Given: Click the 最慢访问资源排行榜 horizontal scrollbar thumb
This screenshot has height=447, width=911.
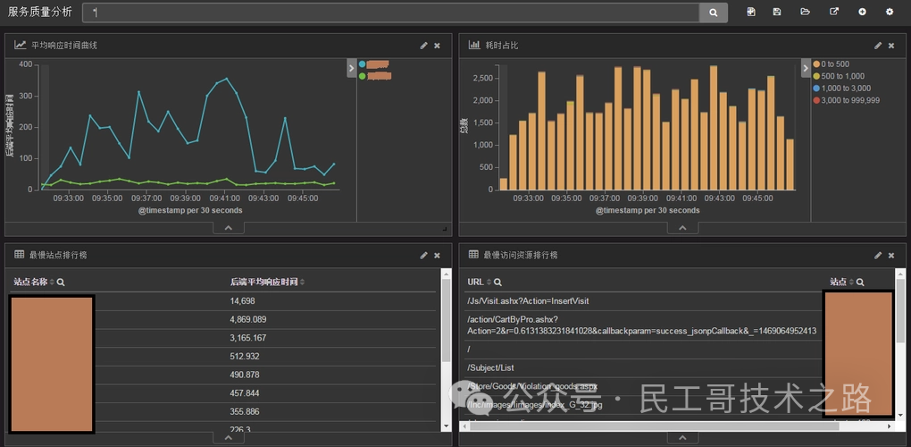Looking at the screenshot, I should coord(655,426).
